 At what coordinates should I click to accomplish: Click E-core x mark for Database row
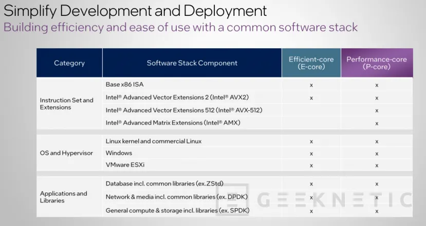(311, 184)
